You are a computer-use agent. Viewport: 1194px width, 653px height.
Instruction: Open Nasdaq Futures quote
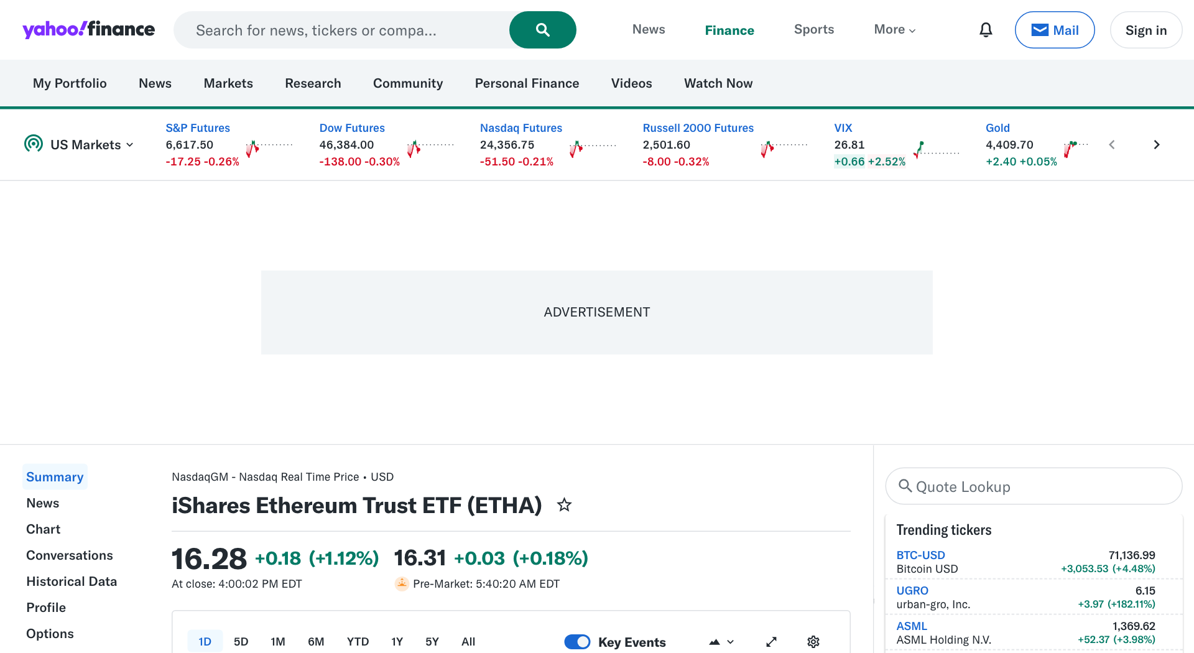[521, 127]
